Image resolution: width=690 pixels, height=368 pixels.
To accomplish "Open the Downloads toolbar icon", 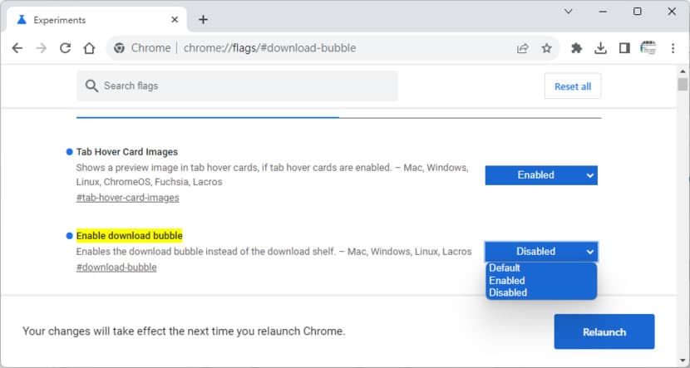I will pyautogui.click(x=600, y=48).
